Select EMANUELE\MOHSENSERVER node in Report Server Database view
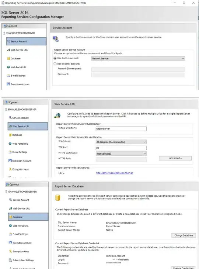 [x=22, y=192]
